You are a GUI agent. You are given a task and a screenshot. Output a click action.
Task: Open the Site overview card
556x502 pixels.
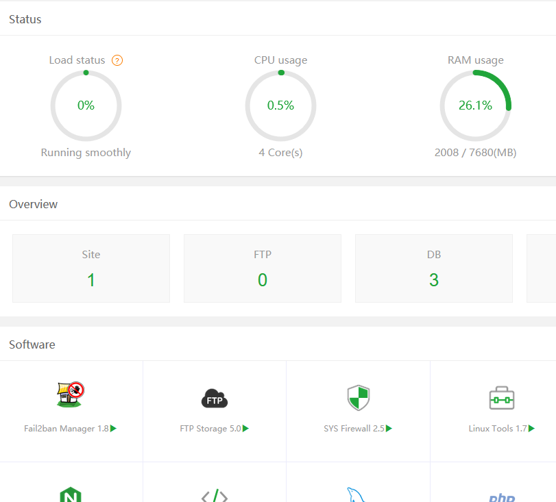[91, 268]
